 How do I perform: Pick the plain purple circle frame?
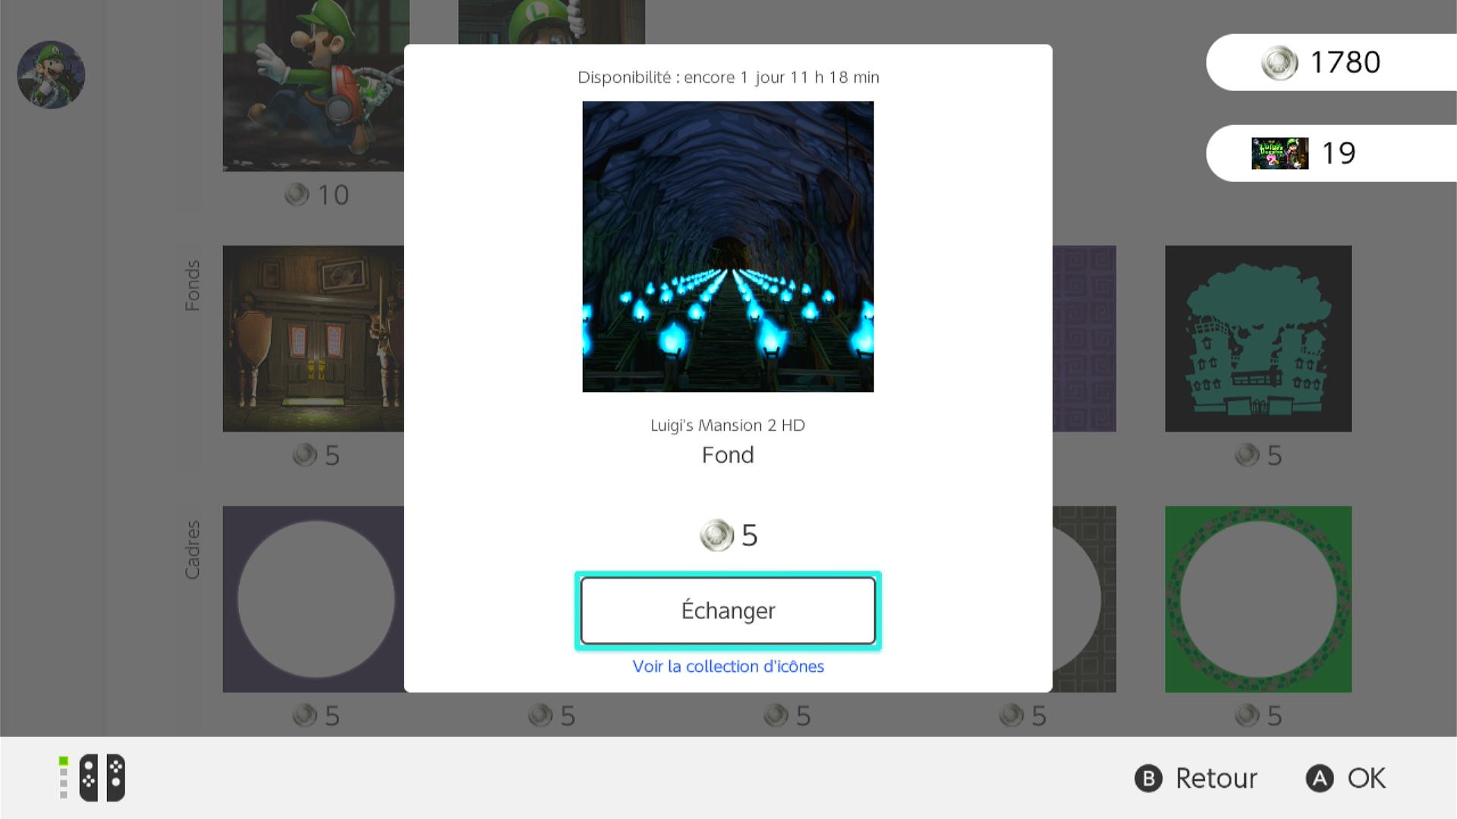(x=313, y=599)
